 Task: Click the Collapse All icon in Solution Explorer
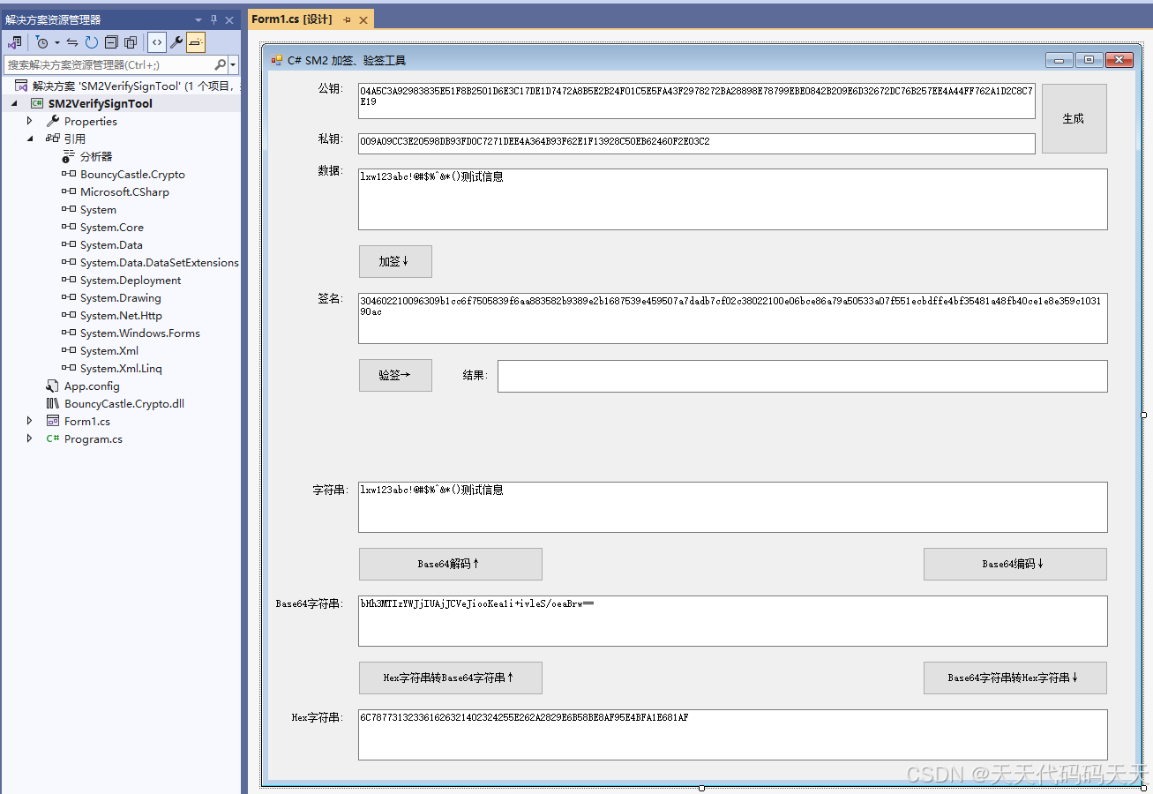pyautogui.click(x=111, y=42)
